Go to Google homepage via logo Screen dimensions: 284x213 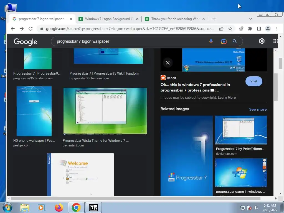tap(25, 42)
